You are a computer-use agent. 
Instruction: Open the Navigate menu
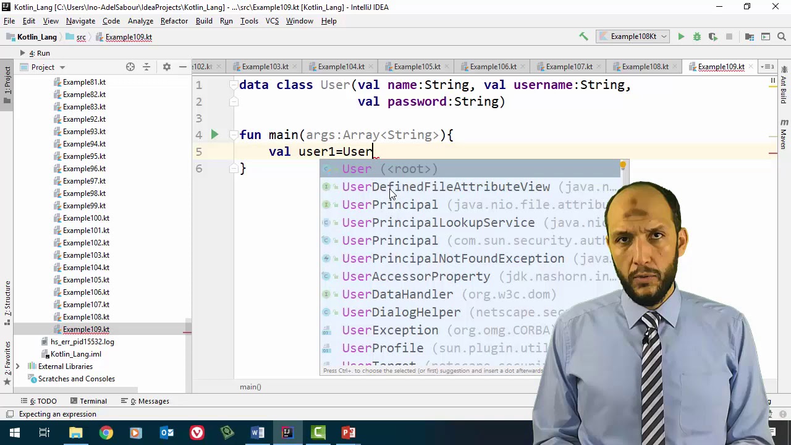click(80, 21)
